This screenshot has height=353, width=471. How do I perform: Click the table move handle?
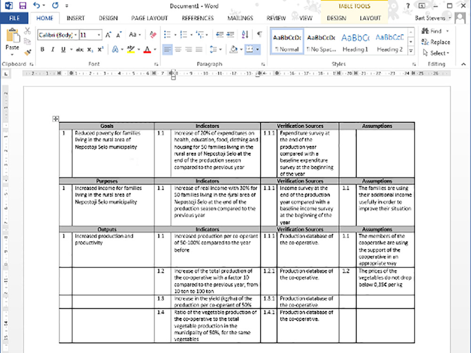[56, 119]
